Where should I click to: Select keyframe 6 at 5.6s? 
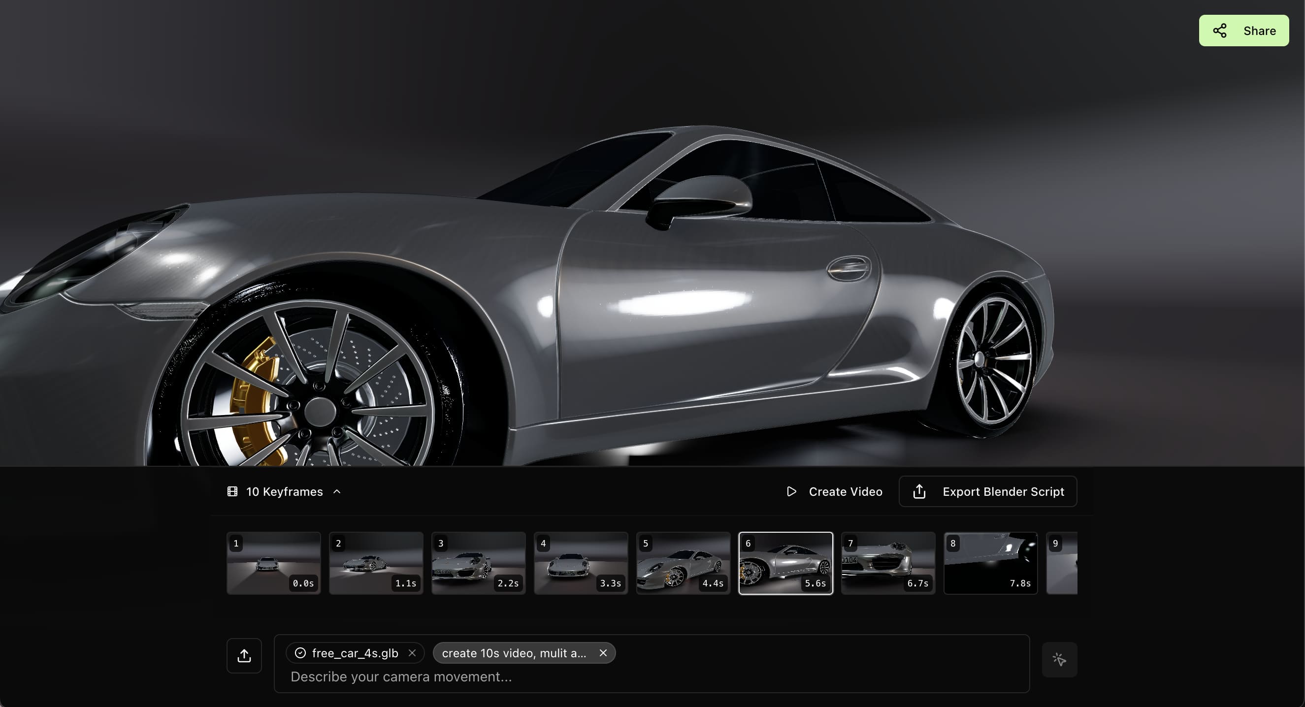[786, 563]
